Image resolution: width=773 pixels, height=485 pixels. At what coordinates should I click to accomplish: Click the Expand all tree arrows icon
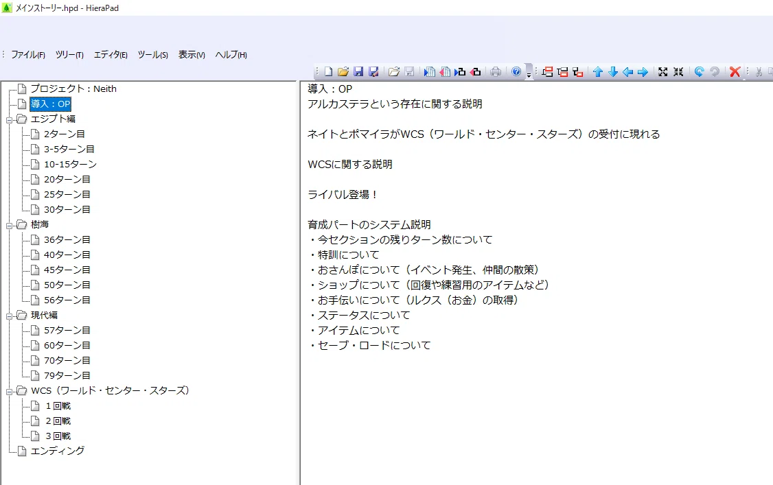click(663, 72)
